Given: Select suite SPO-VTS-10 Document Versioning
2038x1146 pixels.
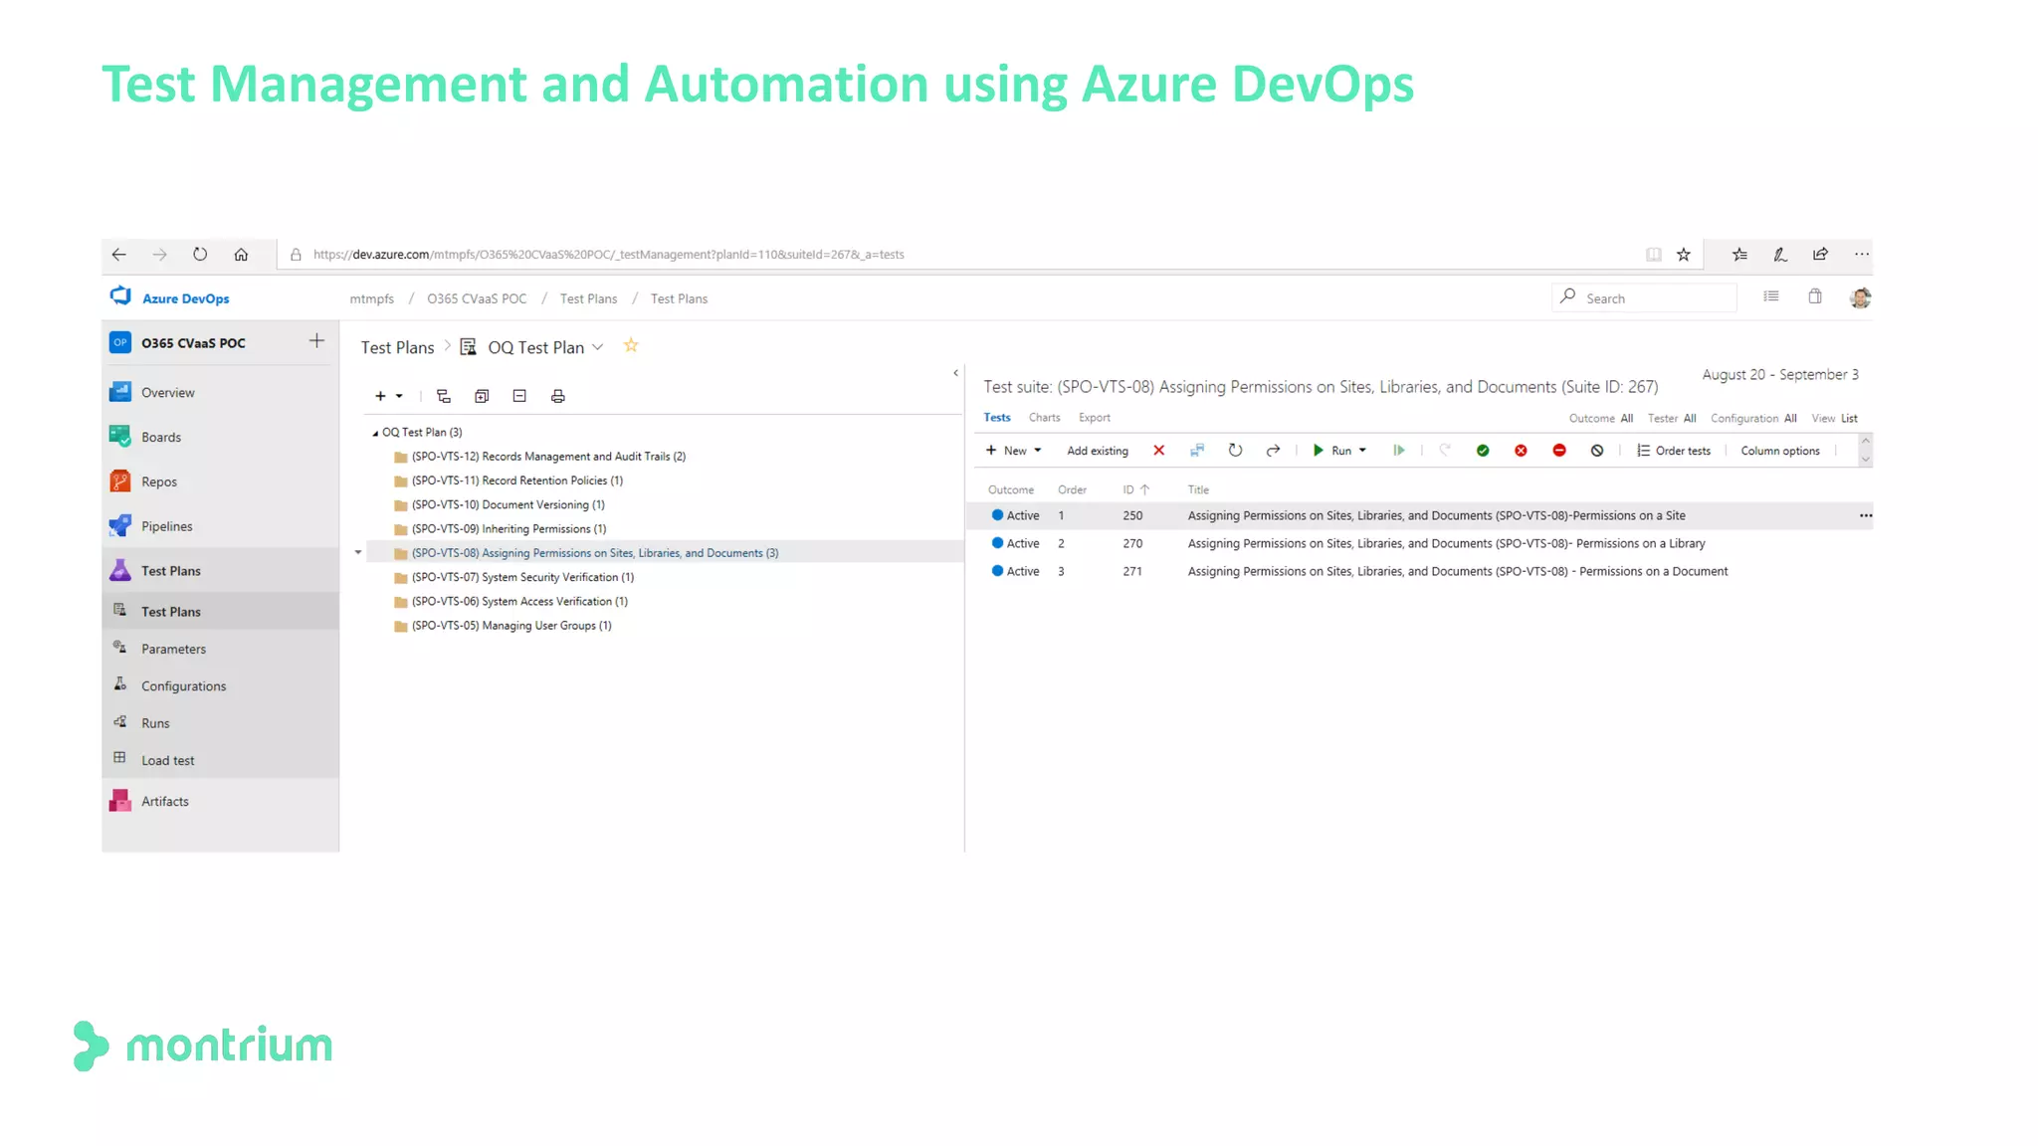Looking at the screenshot, I should click(x=508, y=504).
